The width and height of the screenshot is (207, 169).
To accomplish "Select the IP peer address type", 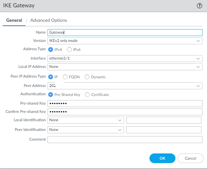I will 51,77.
